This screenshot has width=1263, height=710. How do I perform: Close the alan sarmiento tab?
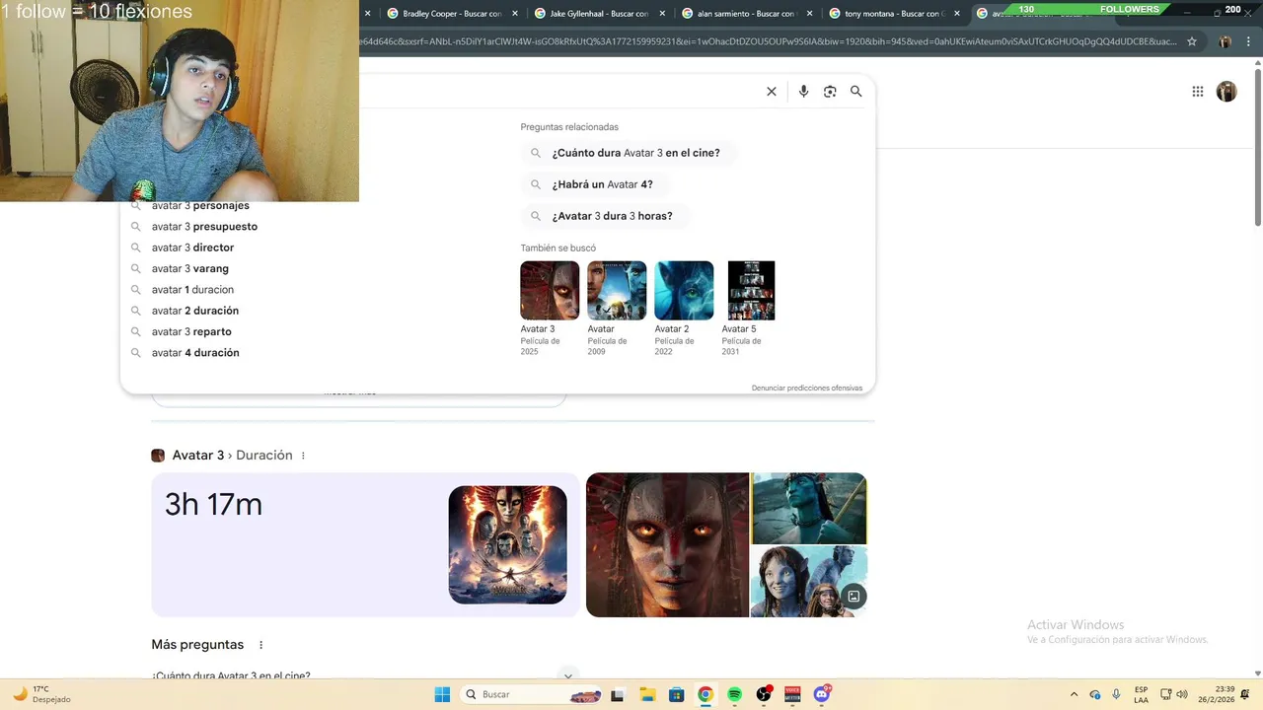(809, 14)
